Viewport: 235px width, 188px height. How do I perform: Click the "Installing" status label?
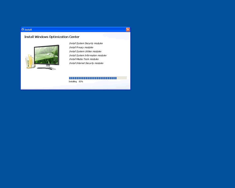(73, 82)
